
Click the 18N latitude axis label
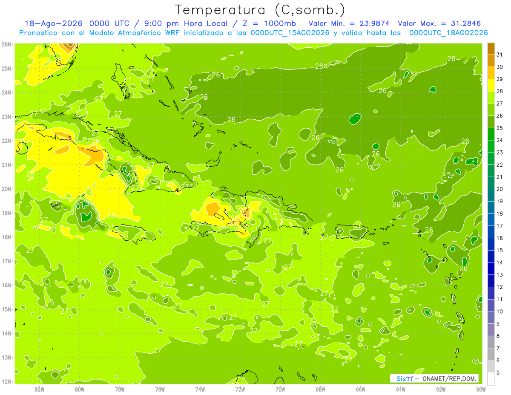pos(6,237)
